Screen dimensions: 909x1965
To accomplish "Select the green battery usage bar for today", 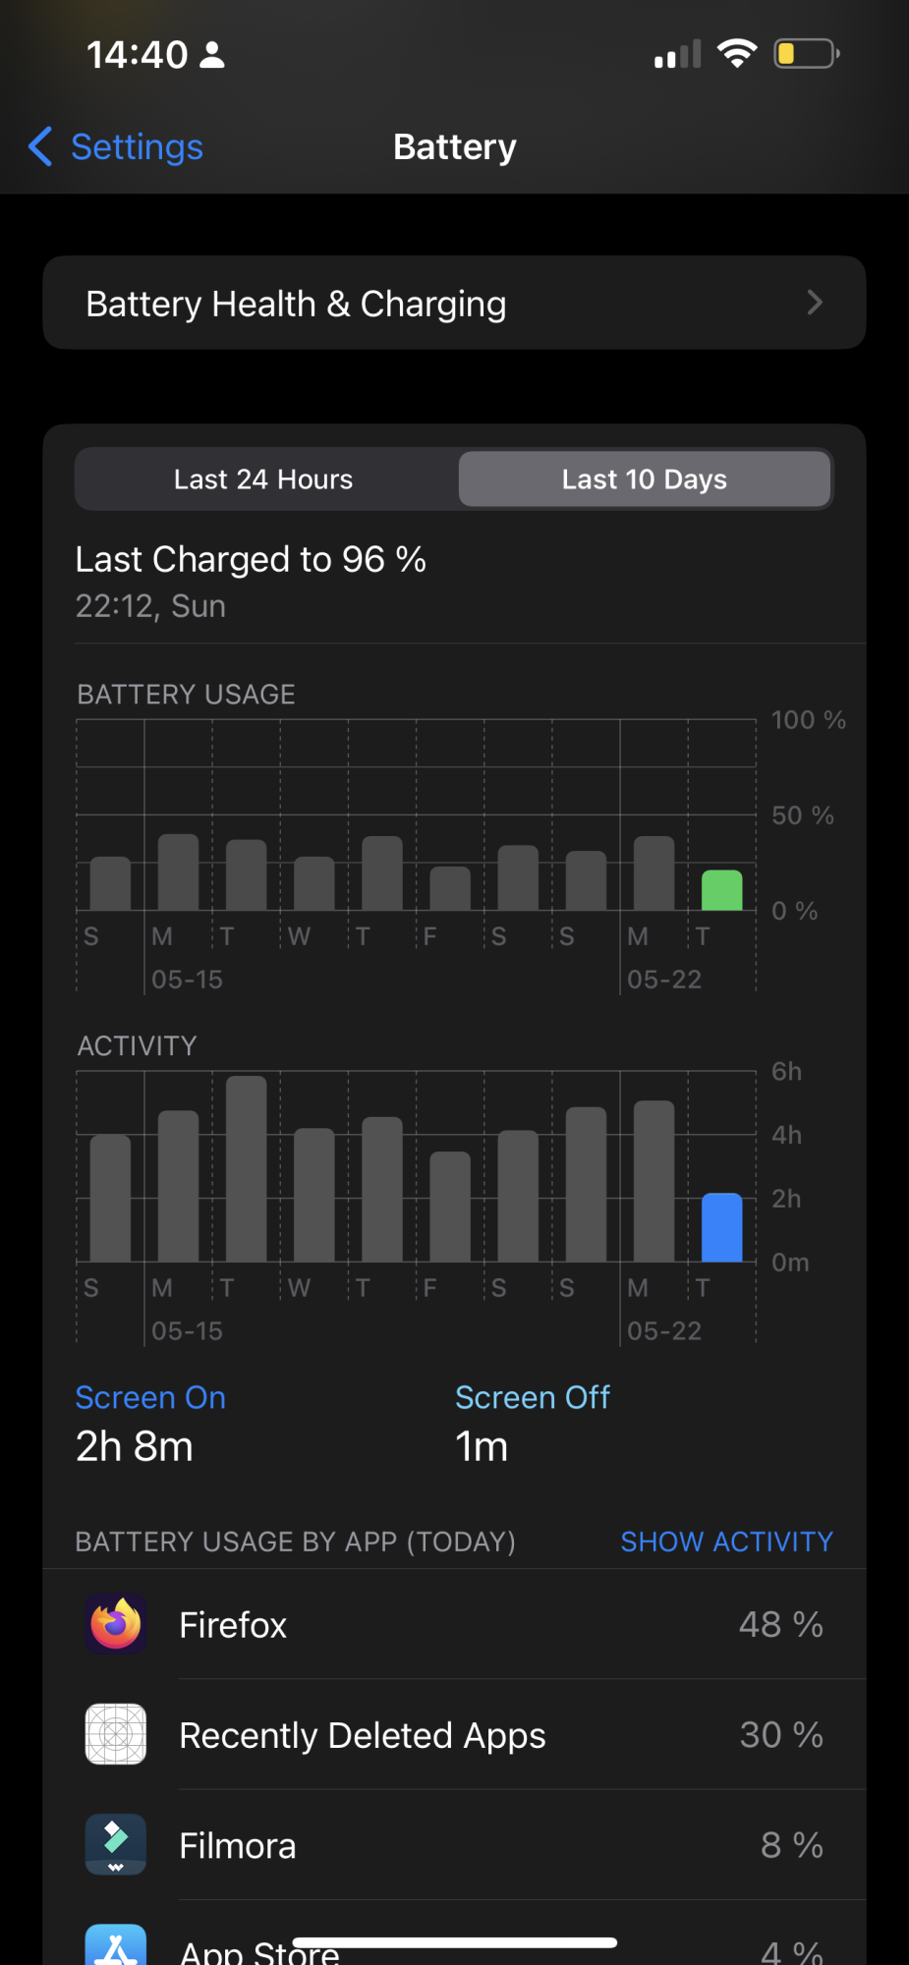I will (x=722, y=890).
